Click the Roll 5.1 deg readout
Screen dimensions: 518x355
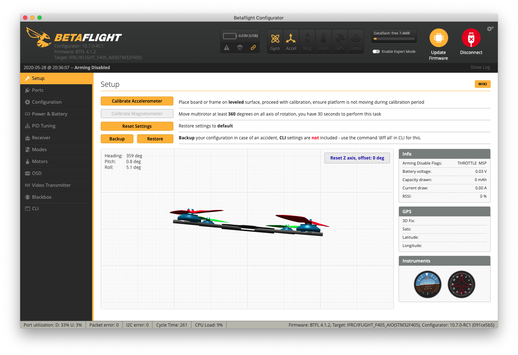coord(123,167)
